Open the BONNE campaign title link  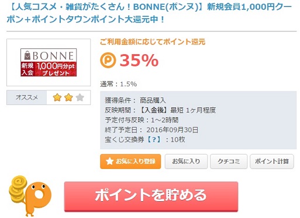[x=149, y=13]
